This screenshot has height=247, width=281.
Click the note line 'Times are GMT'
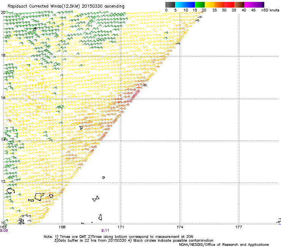(x=73, y=237)
